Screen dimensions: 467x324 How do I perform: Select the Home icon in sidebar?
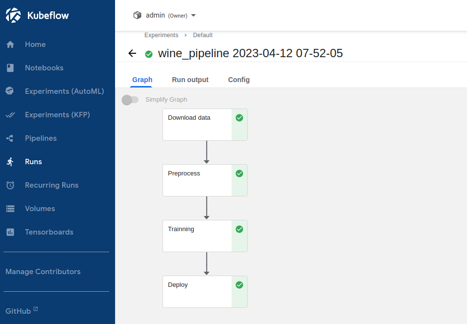(x=10, y=44)
